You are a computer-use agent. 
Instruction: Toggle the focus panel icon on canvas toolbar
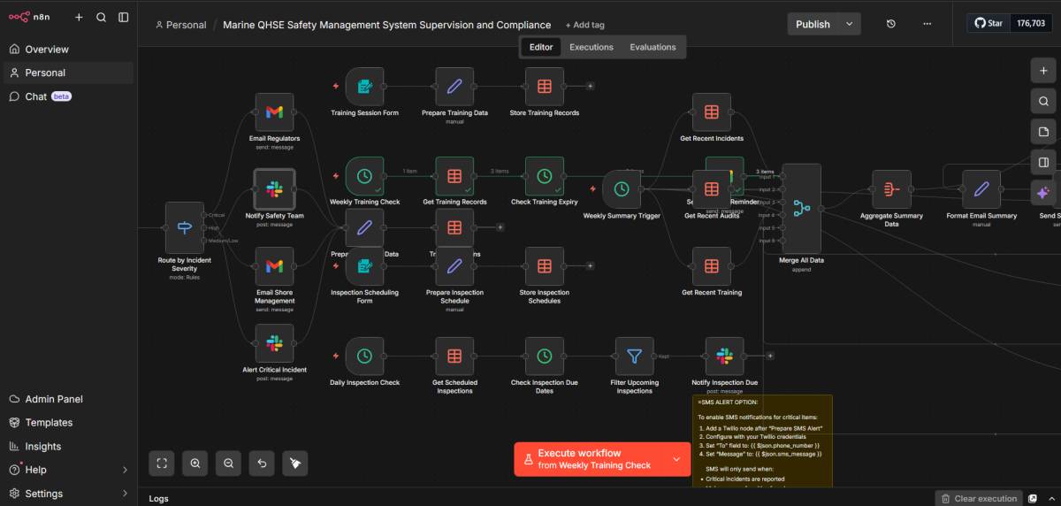1043,162
